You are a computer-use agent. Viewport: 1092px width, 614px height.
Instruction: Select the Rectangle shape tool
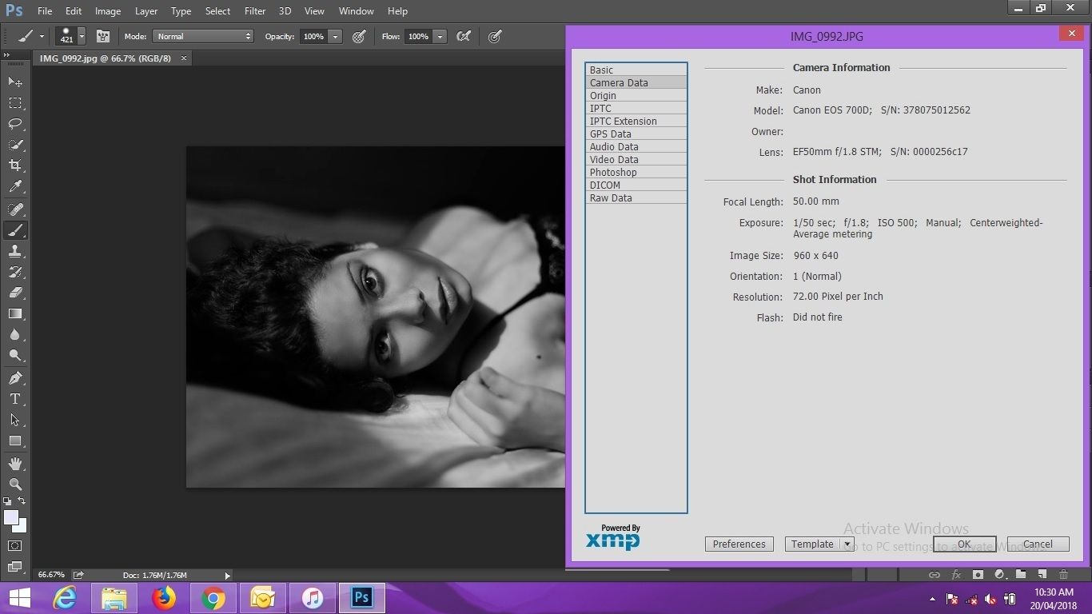tap(15, 441)
